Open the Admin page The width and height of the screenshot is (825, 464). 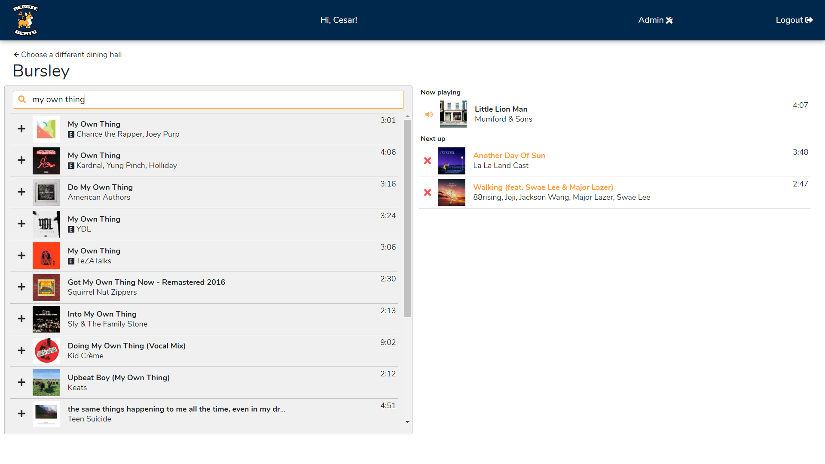pos(655,20)
